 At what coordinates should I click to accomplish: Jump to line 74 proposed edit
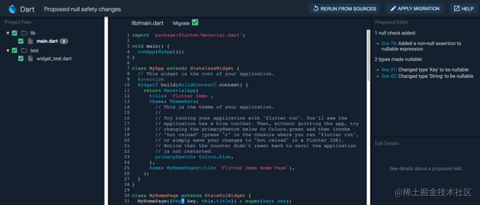[388, 43]
